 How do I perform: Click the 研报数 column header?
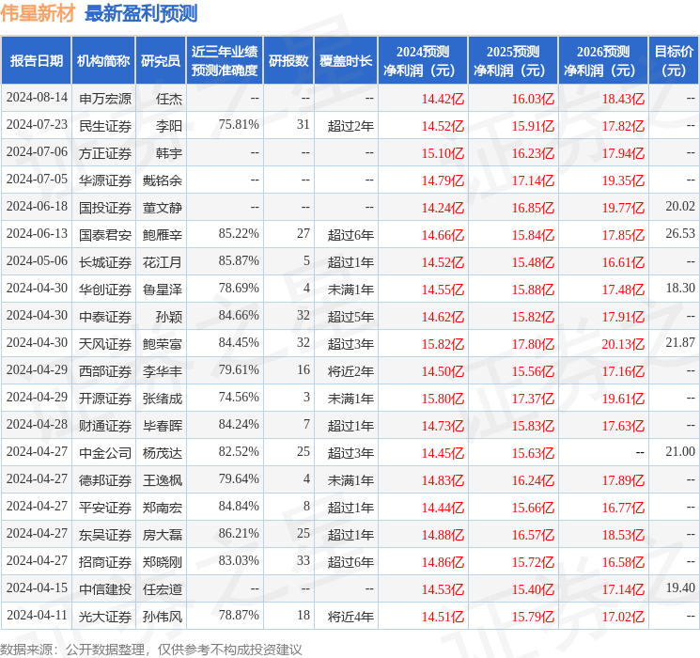click(x=288, y=61)
